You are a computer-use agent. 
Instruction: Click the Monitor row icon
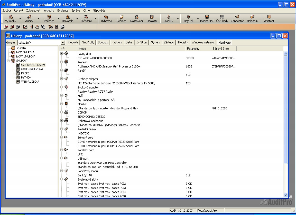click(66, 104)
